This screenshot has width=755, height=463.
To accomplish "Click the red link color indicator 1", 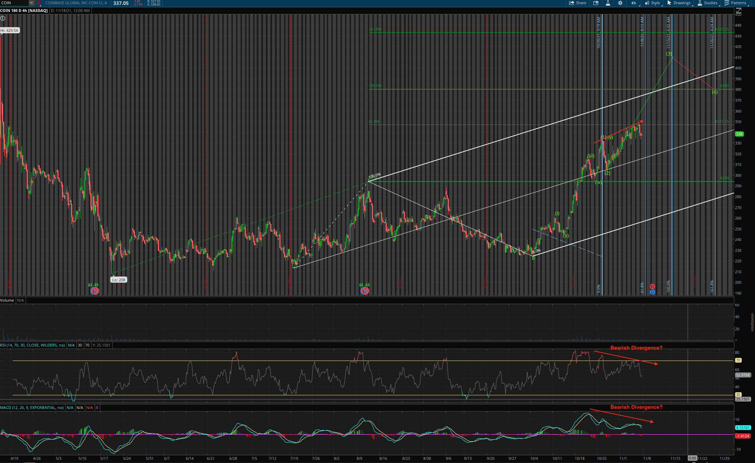I will (x=39, y=3).
